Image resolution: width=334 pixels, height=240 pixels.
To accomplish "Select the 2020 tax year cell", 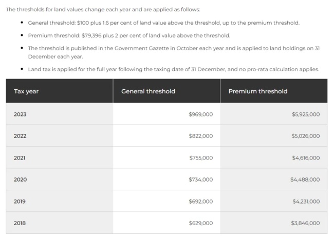I will (59, 179).
